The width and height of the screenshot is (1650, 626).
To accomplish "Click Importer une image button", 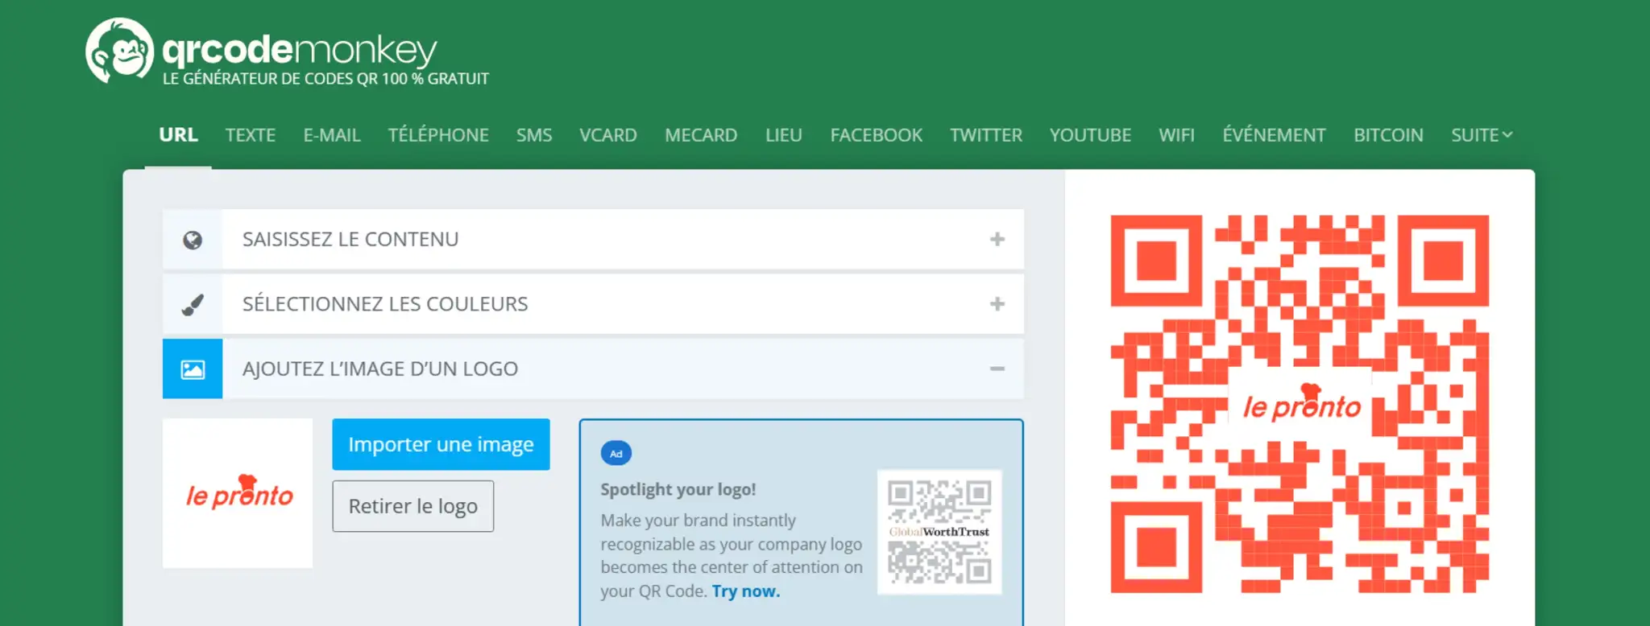I will click(441, 444).
